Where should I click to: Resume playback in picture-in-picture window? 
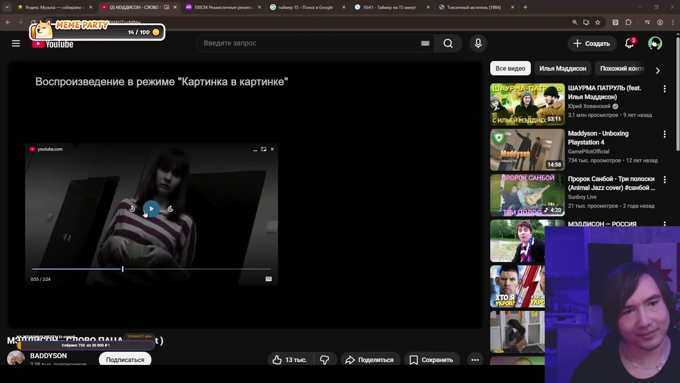tap(151, 209)
